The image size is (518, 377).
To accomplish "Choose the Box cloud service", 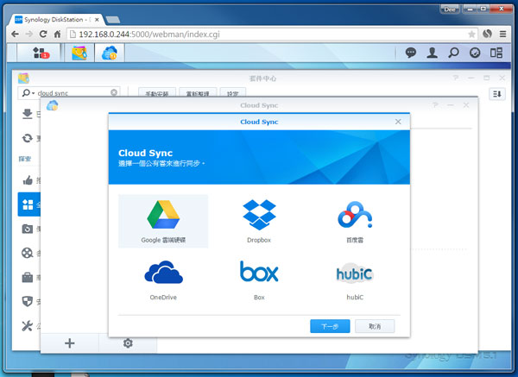I will pyautogui.click(x=259, y=278).
